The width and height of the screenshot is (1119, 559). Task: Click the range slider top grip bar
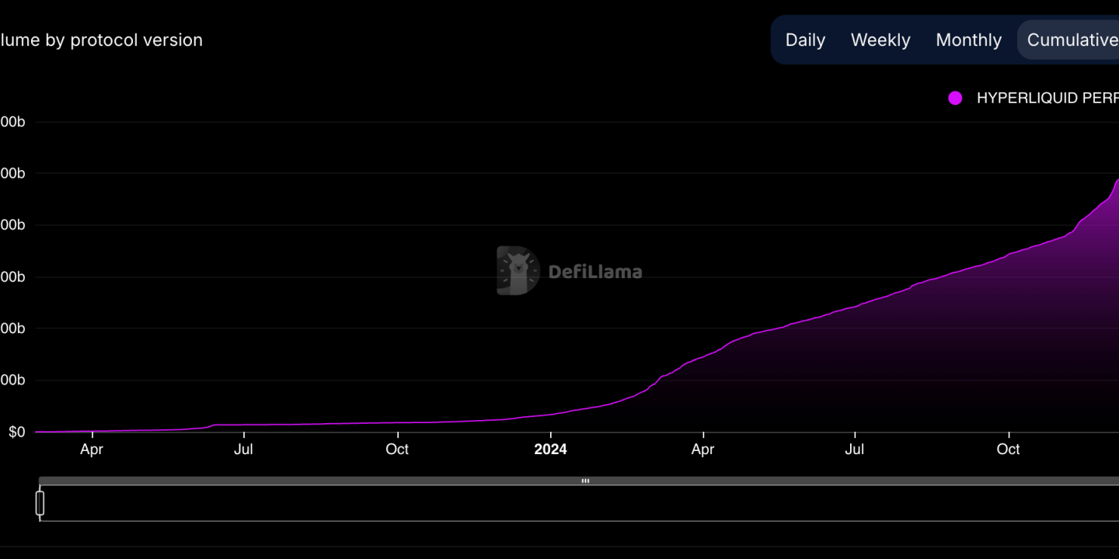click(x=579, y=481)
